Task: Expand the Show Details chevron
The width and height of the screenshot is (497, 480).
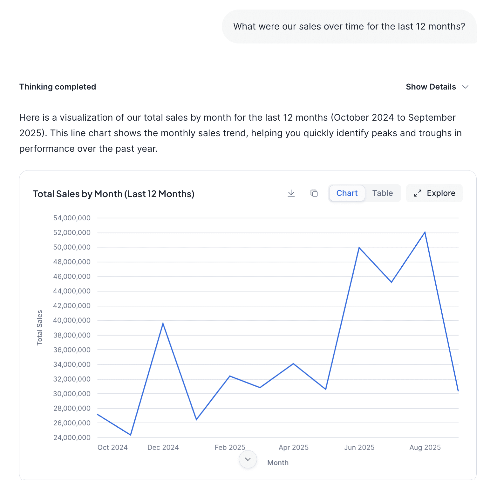Action: [x=466, y=87]
